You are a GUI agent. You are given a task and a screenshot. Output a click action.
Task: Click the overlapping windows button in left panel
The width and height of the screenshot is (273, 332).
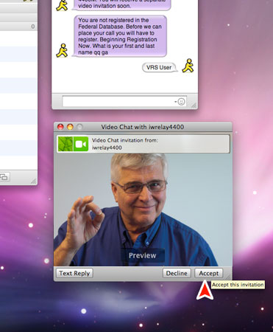(4, 177)
